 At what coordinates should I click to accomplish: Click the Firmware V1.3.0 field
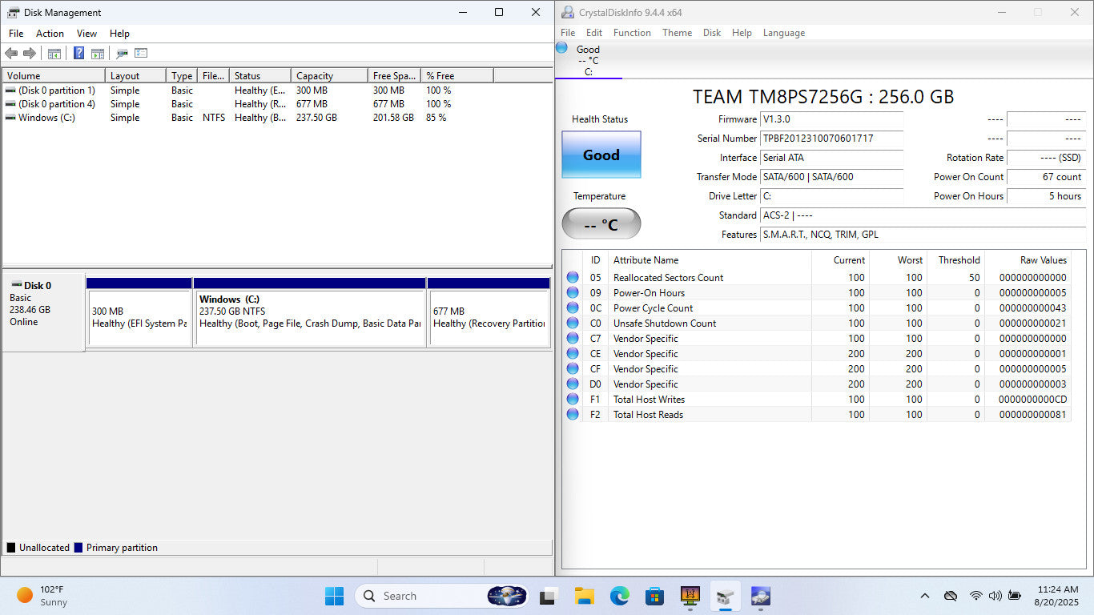(x=832, y=119)
